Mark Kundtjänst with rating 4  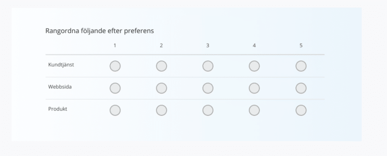(254, 66)
